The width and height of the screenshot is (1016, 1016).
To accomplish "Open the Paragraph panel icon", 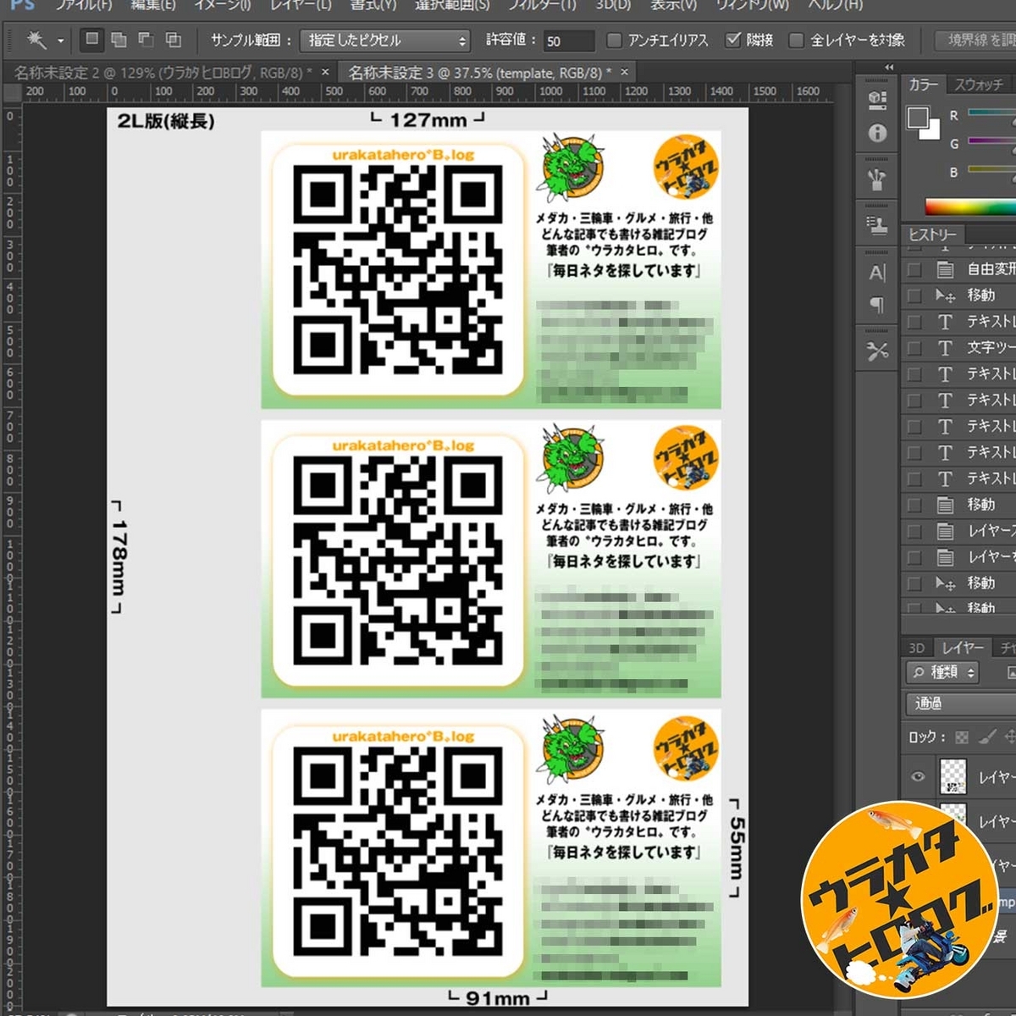I will (x=877, y=305).
